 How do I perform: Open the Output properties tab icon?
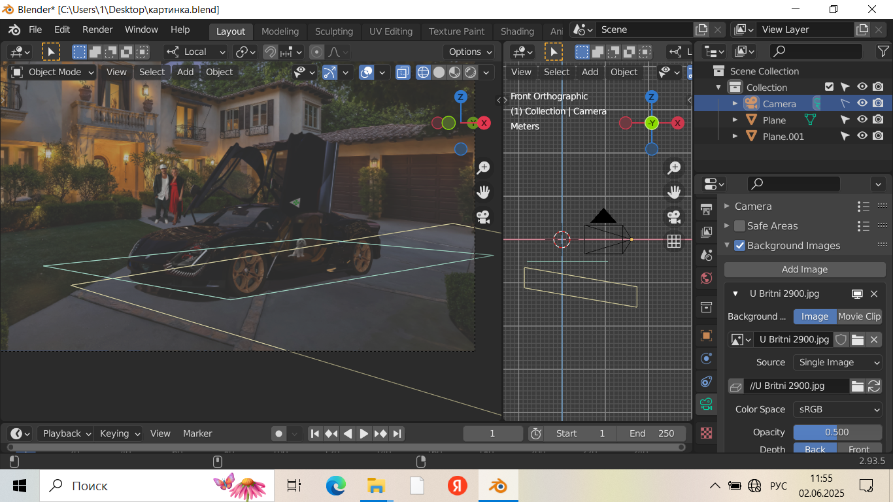pyautogui.click(x=706, y=232)
